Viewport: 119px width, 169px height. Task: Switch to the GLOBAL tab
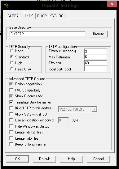[x=14, y=16]
